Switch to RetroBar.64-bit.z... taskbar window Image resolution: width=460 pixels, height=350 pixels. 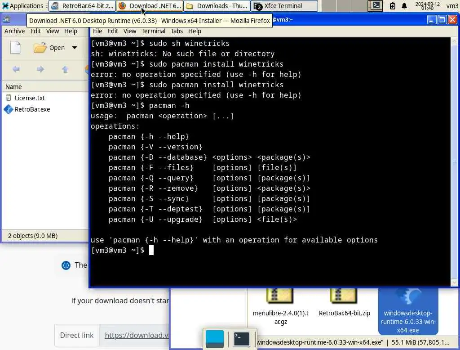[x=82, y=6]
